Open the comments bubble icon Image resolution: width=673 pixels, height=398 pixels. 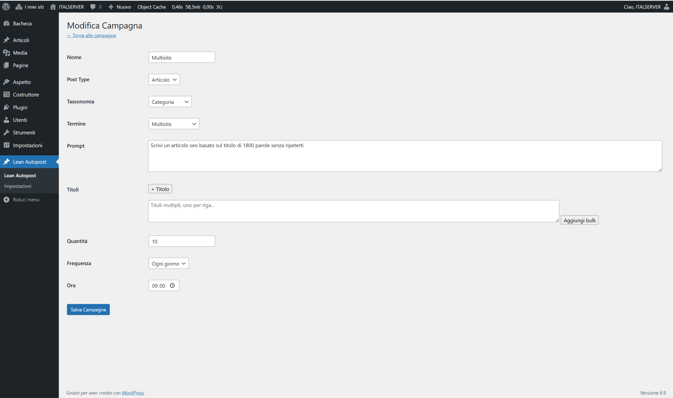click(93, 7)
